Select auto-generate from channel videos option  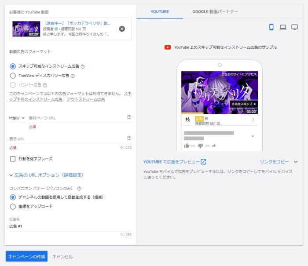tap(13, 197)
